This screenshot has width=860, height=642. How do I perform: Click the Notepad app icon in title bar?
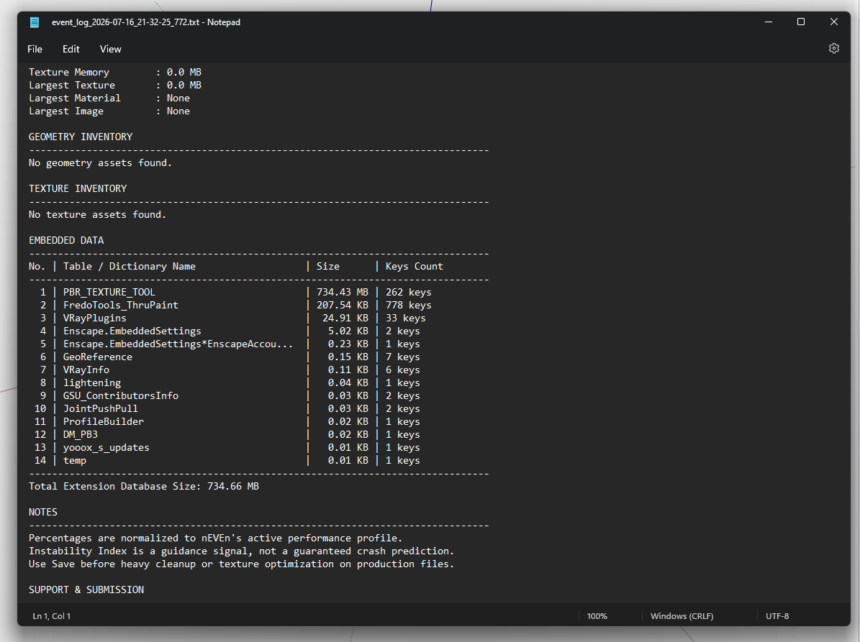coord(35,22)
